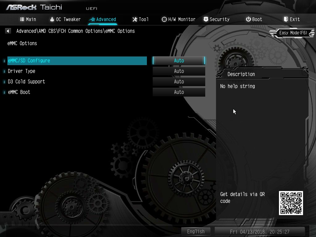Switch to Easy Mode (F6)
The height and width of the screenshot is (237, 316).
(293, 33)
